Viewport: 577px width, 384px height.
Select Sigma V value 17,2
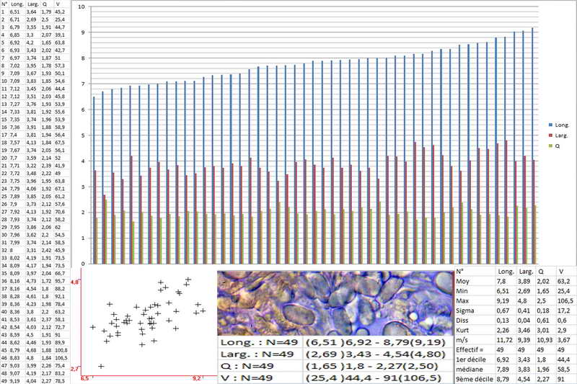563,311
